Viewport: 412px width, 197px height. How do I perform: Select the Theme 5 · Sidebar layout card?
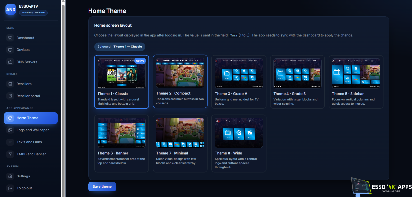[x=356, y=82]
